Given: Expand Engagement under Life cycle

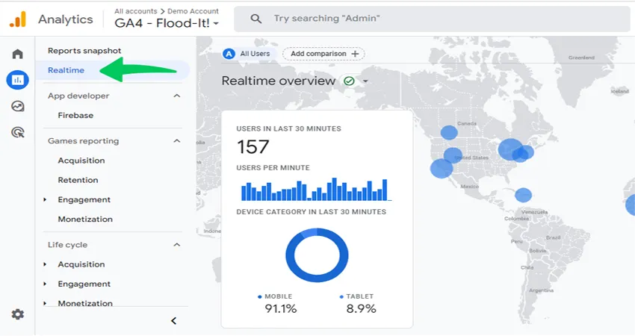Looking at the screenshot, I should point(45,284).
